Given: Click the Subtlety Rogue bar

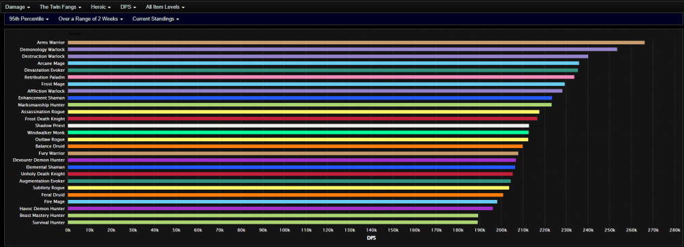Looking at the screenshot, I should tap(289, 188).
